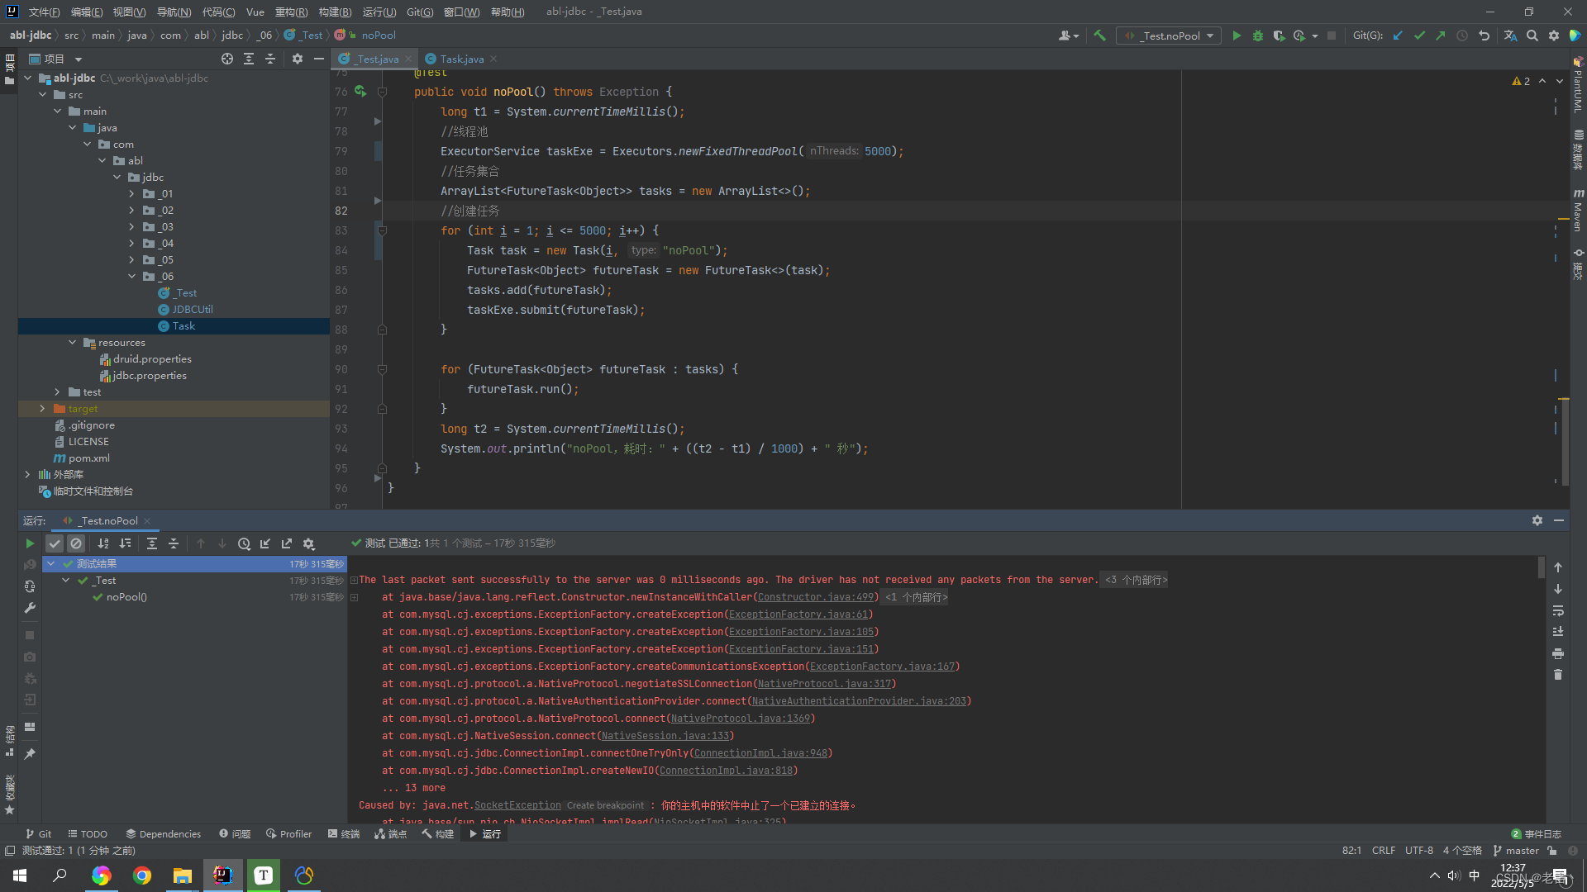Expand the test folder
1587x892 pixels.
57,391
